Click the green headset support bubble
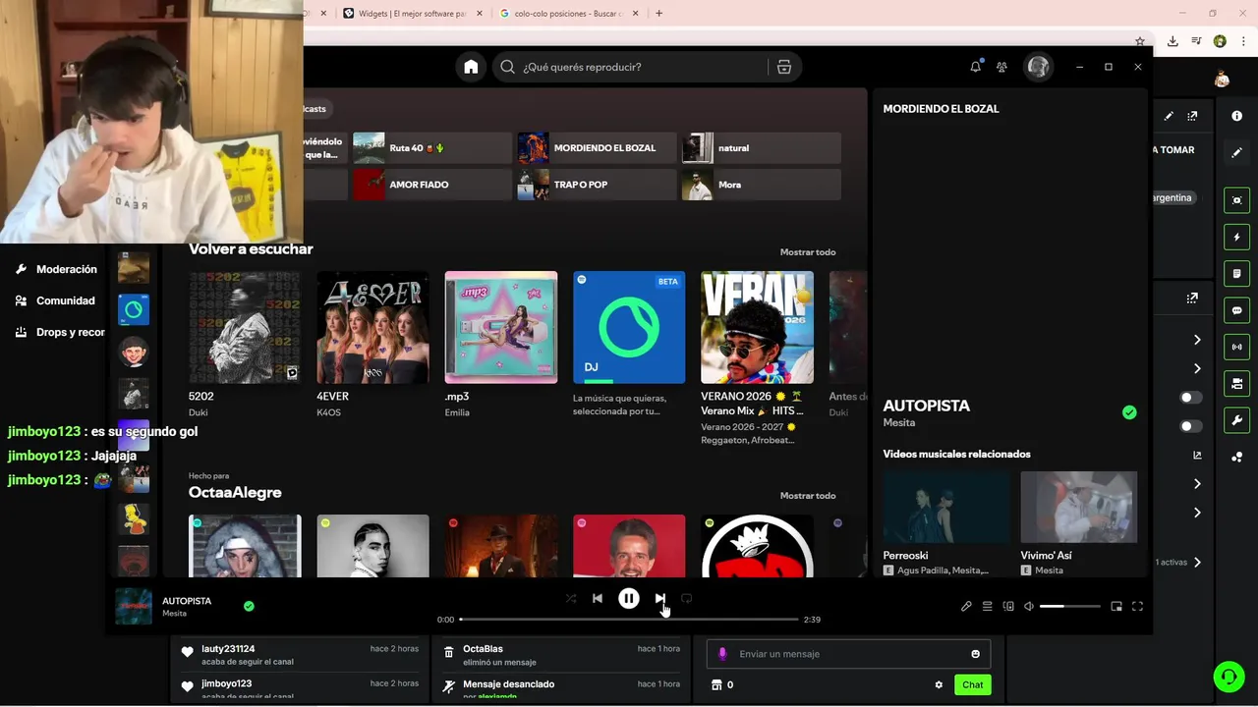1258x707 pixels. tap(1229, 677)
